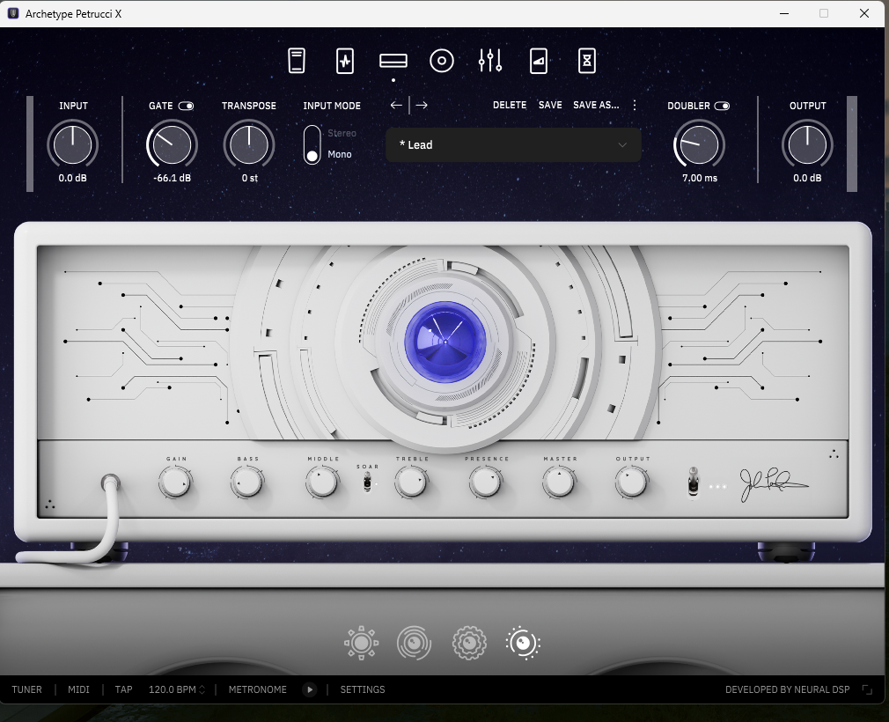Image resolution: width=889 pixels, height=722 pixels.
Task: Disable the Doubler switch
Action: (x=722, y=106)
